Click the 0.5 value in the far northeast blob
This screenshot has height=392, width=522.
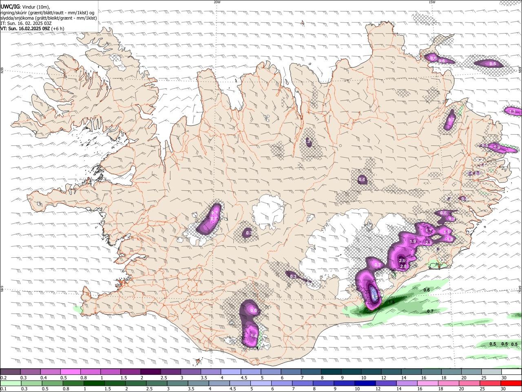(x=493, y=64)
